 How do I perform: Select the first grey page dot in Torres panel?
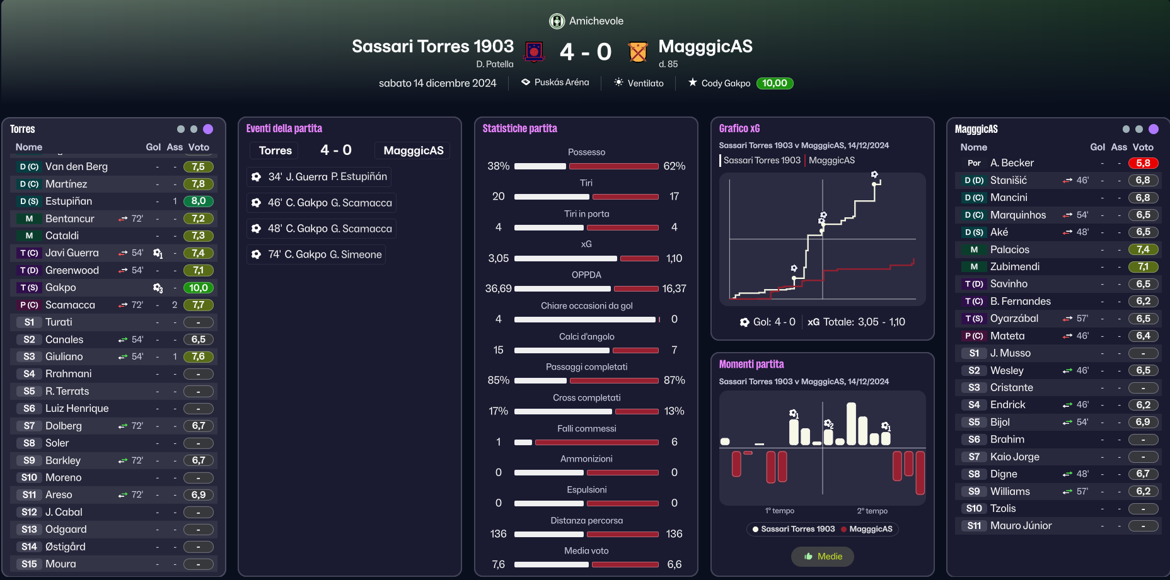click(181, 129)
